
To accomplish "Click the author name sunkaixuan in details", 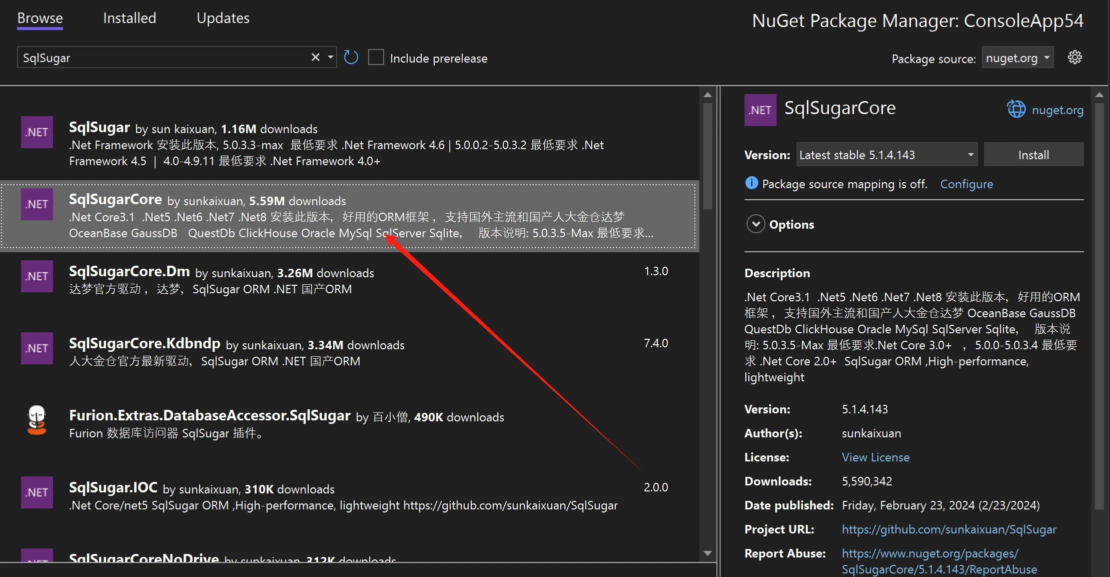I will (x=871, y=433).
